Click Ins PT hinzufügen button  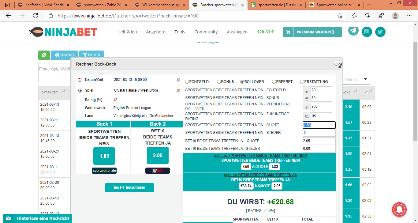(129, 187)
